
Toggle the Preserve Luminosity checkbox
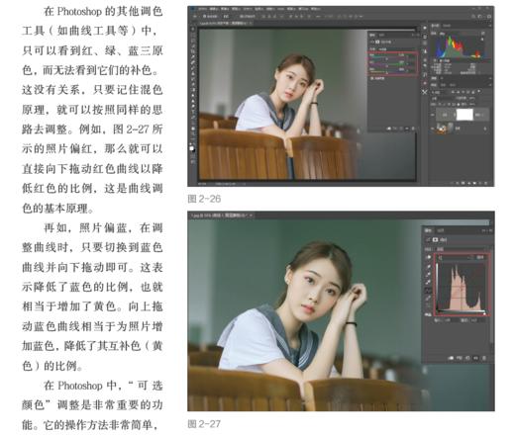371,78
